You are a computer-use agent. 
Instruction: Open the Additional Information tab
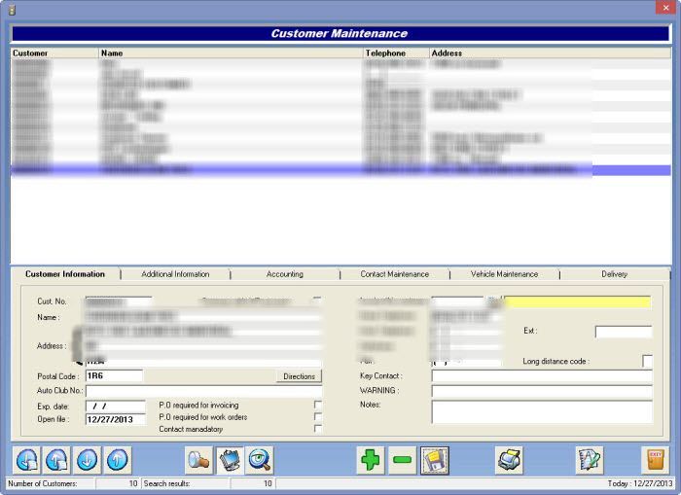[175, 274]
